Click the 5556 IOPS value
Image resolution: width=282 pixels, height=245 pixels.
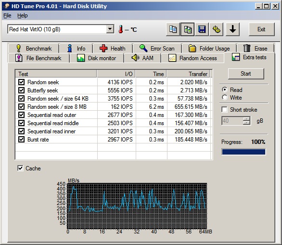tap(120, 90)
